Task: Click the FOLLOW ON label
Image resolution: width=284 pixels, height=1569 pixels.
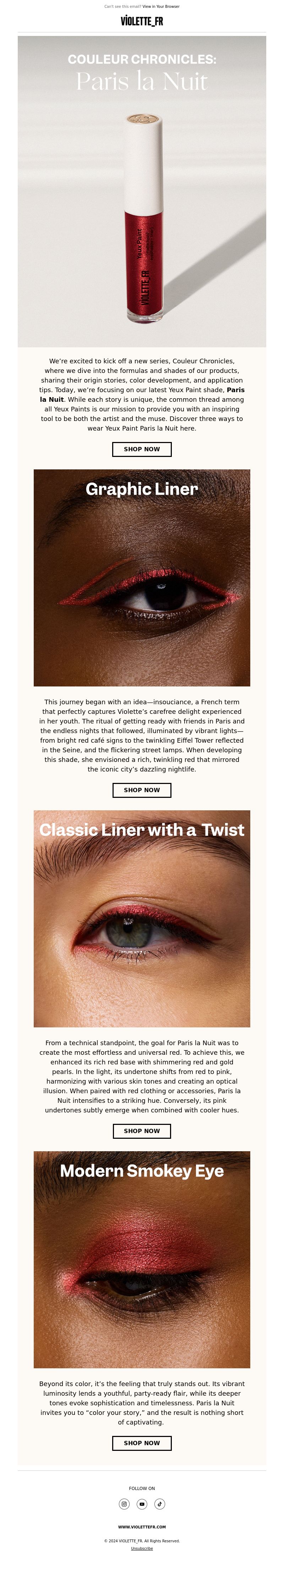Action: click(x=142, y=1488)
